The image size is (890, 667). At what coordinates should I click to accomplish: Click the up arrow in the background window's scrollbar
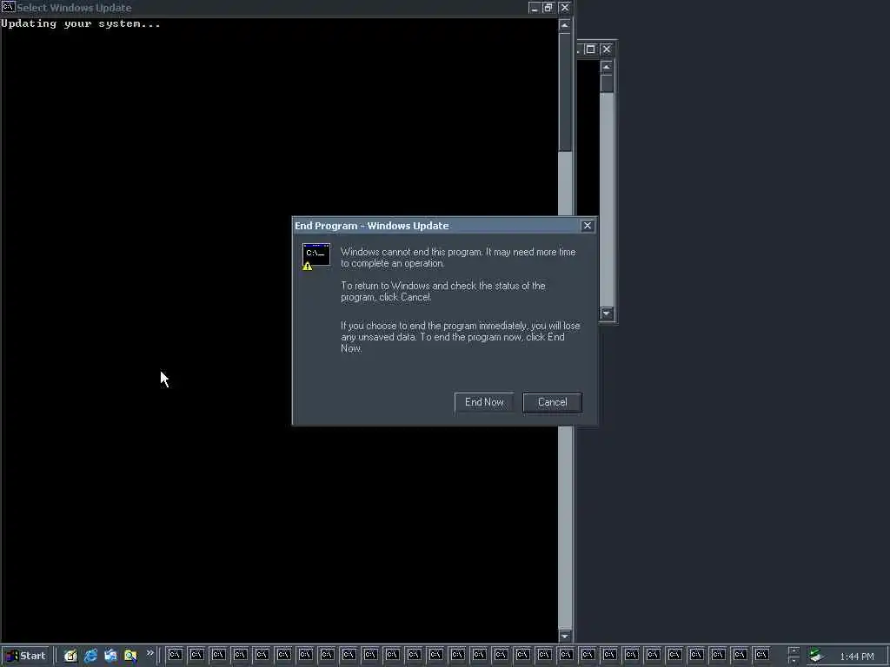[607, 68]
